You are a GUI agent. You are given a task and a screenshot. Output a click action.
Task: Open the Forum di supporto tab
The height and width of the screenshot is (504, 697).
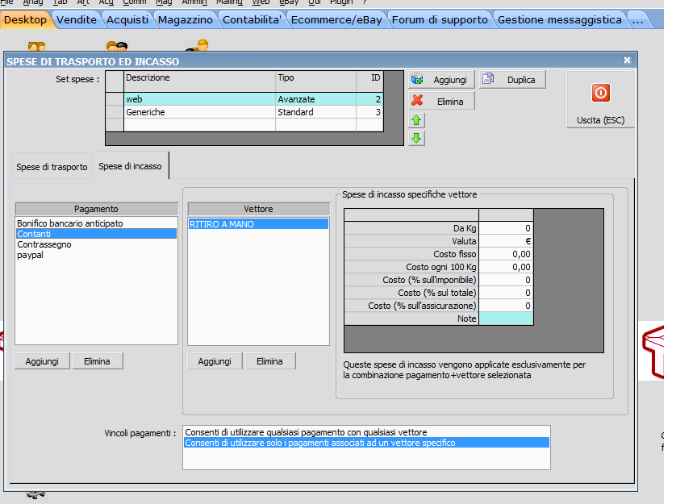[x=440, y=20]
